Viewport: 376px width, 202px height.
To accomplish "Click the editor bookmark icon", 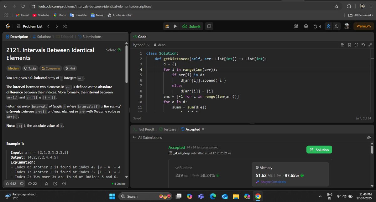I will coord(349,45).
